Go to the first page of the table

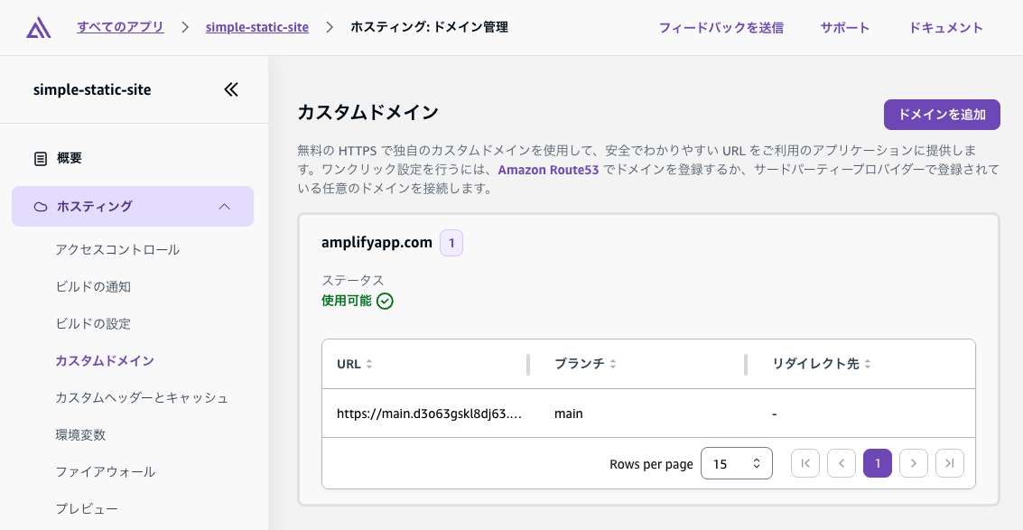coord(805,463)
